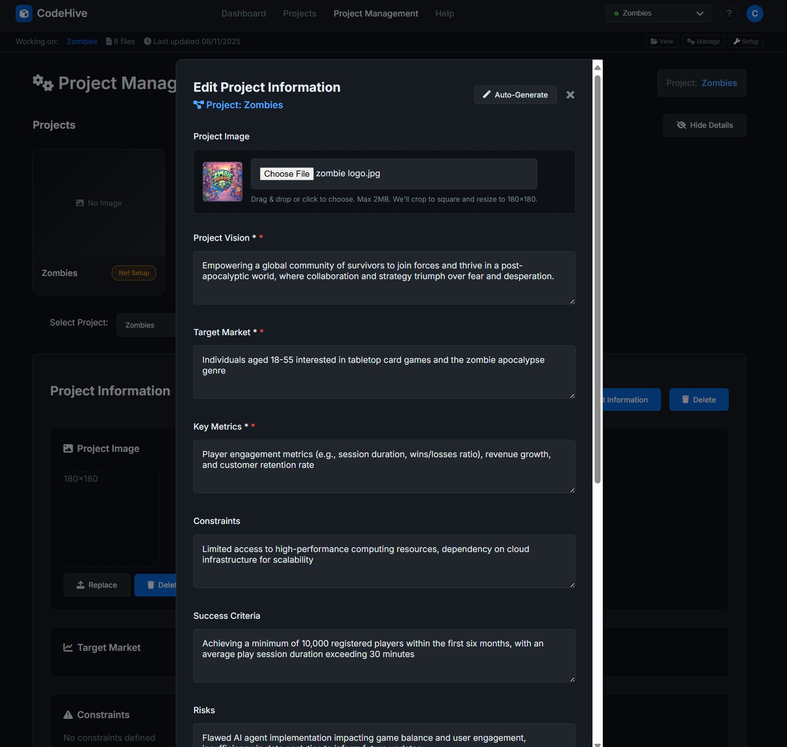Open the help question mark icon
The width and height of the screenshot is (787, 747).
(729, 13)
